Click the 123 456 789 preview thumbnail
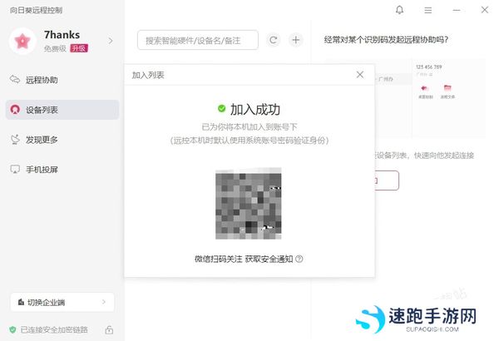Viewport: 499px width, 341px height. point(449,98)
